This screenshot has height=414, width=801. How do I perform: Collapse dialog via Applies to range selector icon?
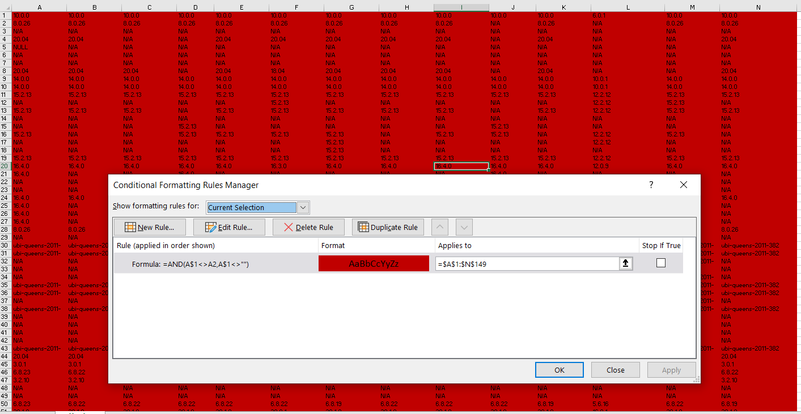coord(625,263)
